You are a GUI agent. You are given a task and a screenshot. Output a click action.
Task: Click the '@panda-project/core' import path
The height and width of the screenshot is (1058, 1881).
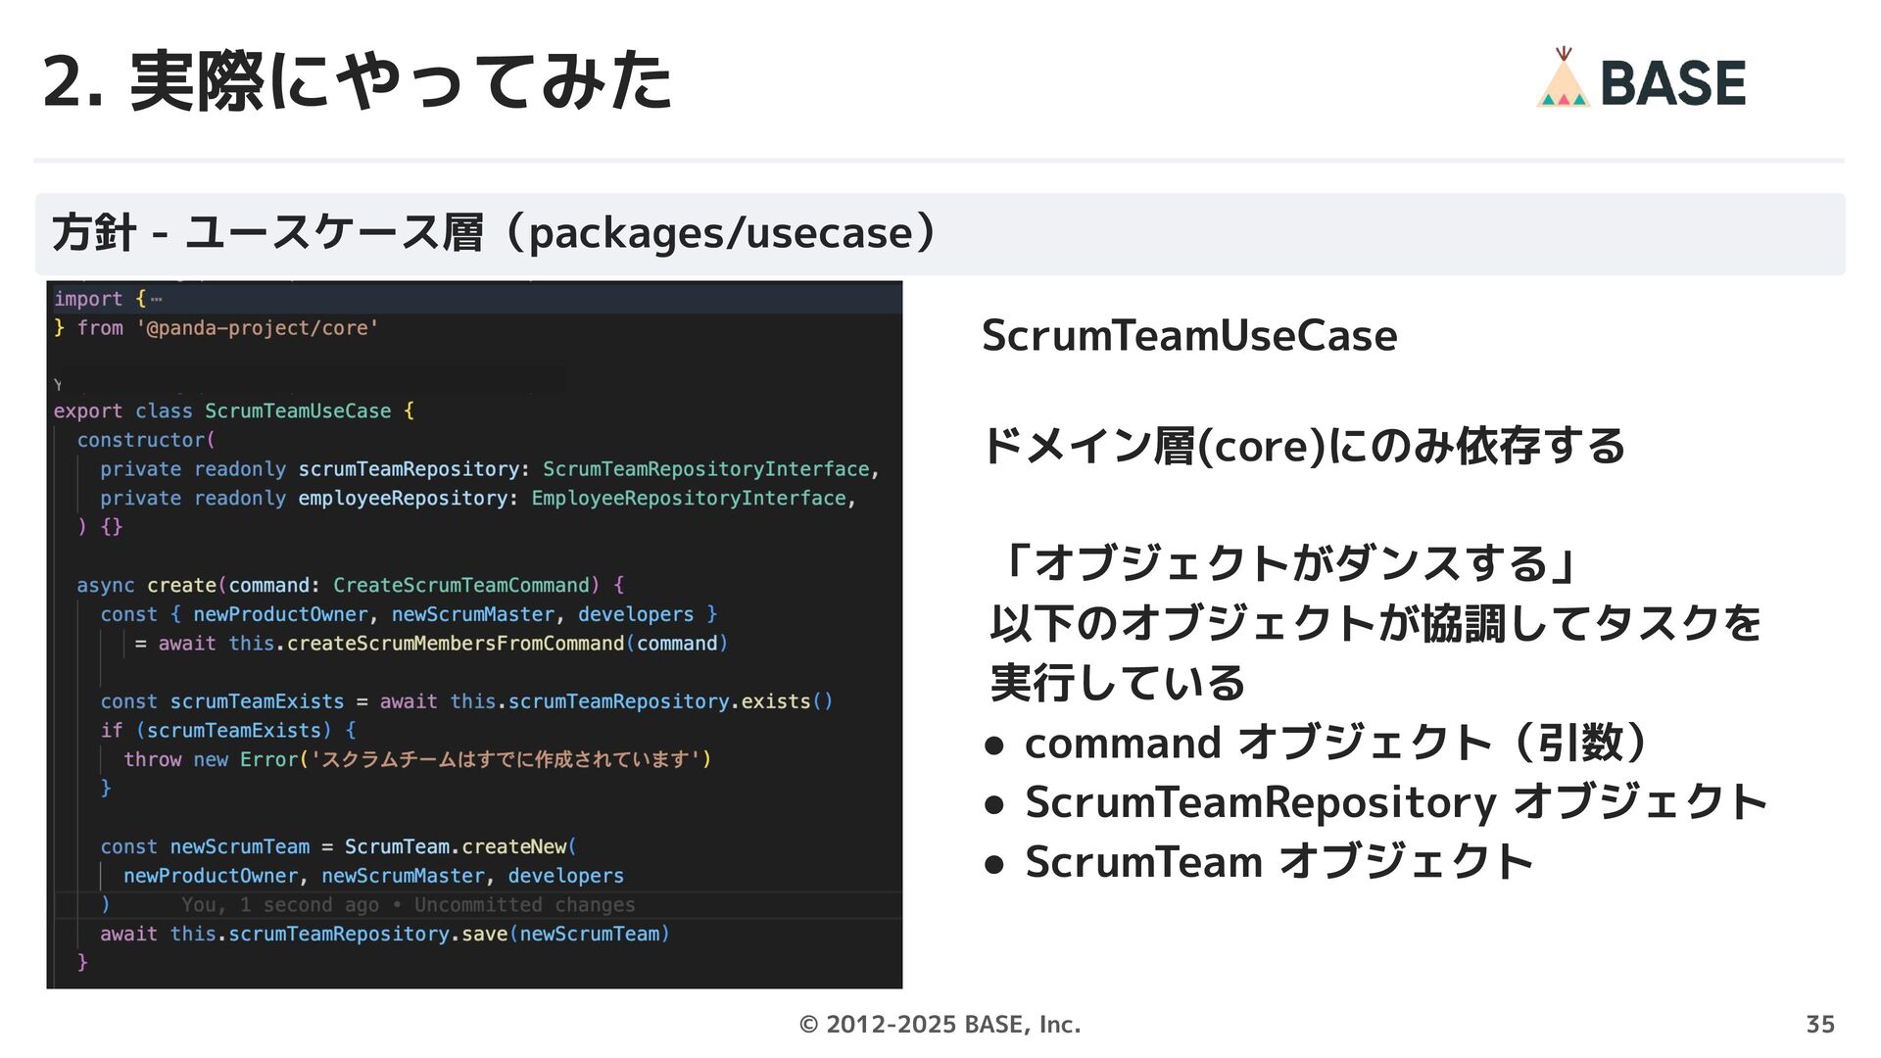click(x=257, y=328)
